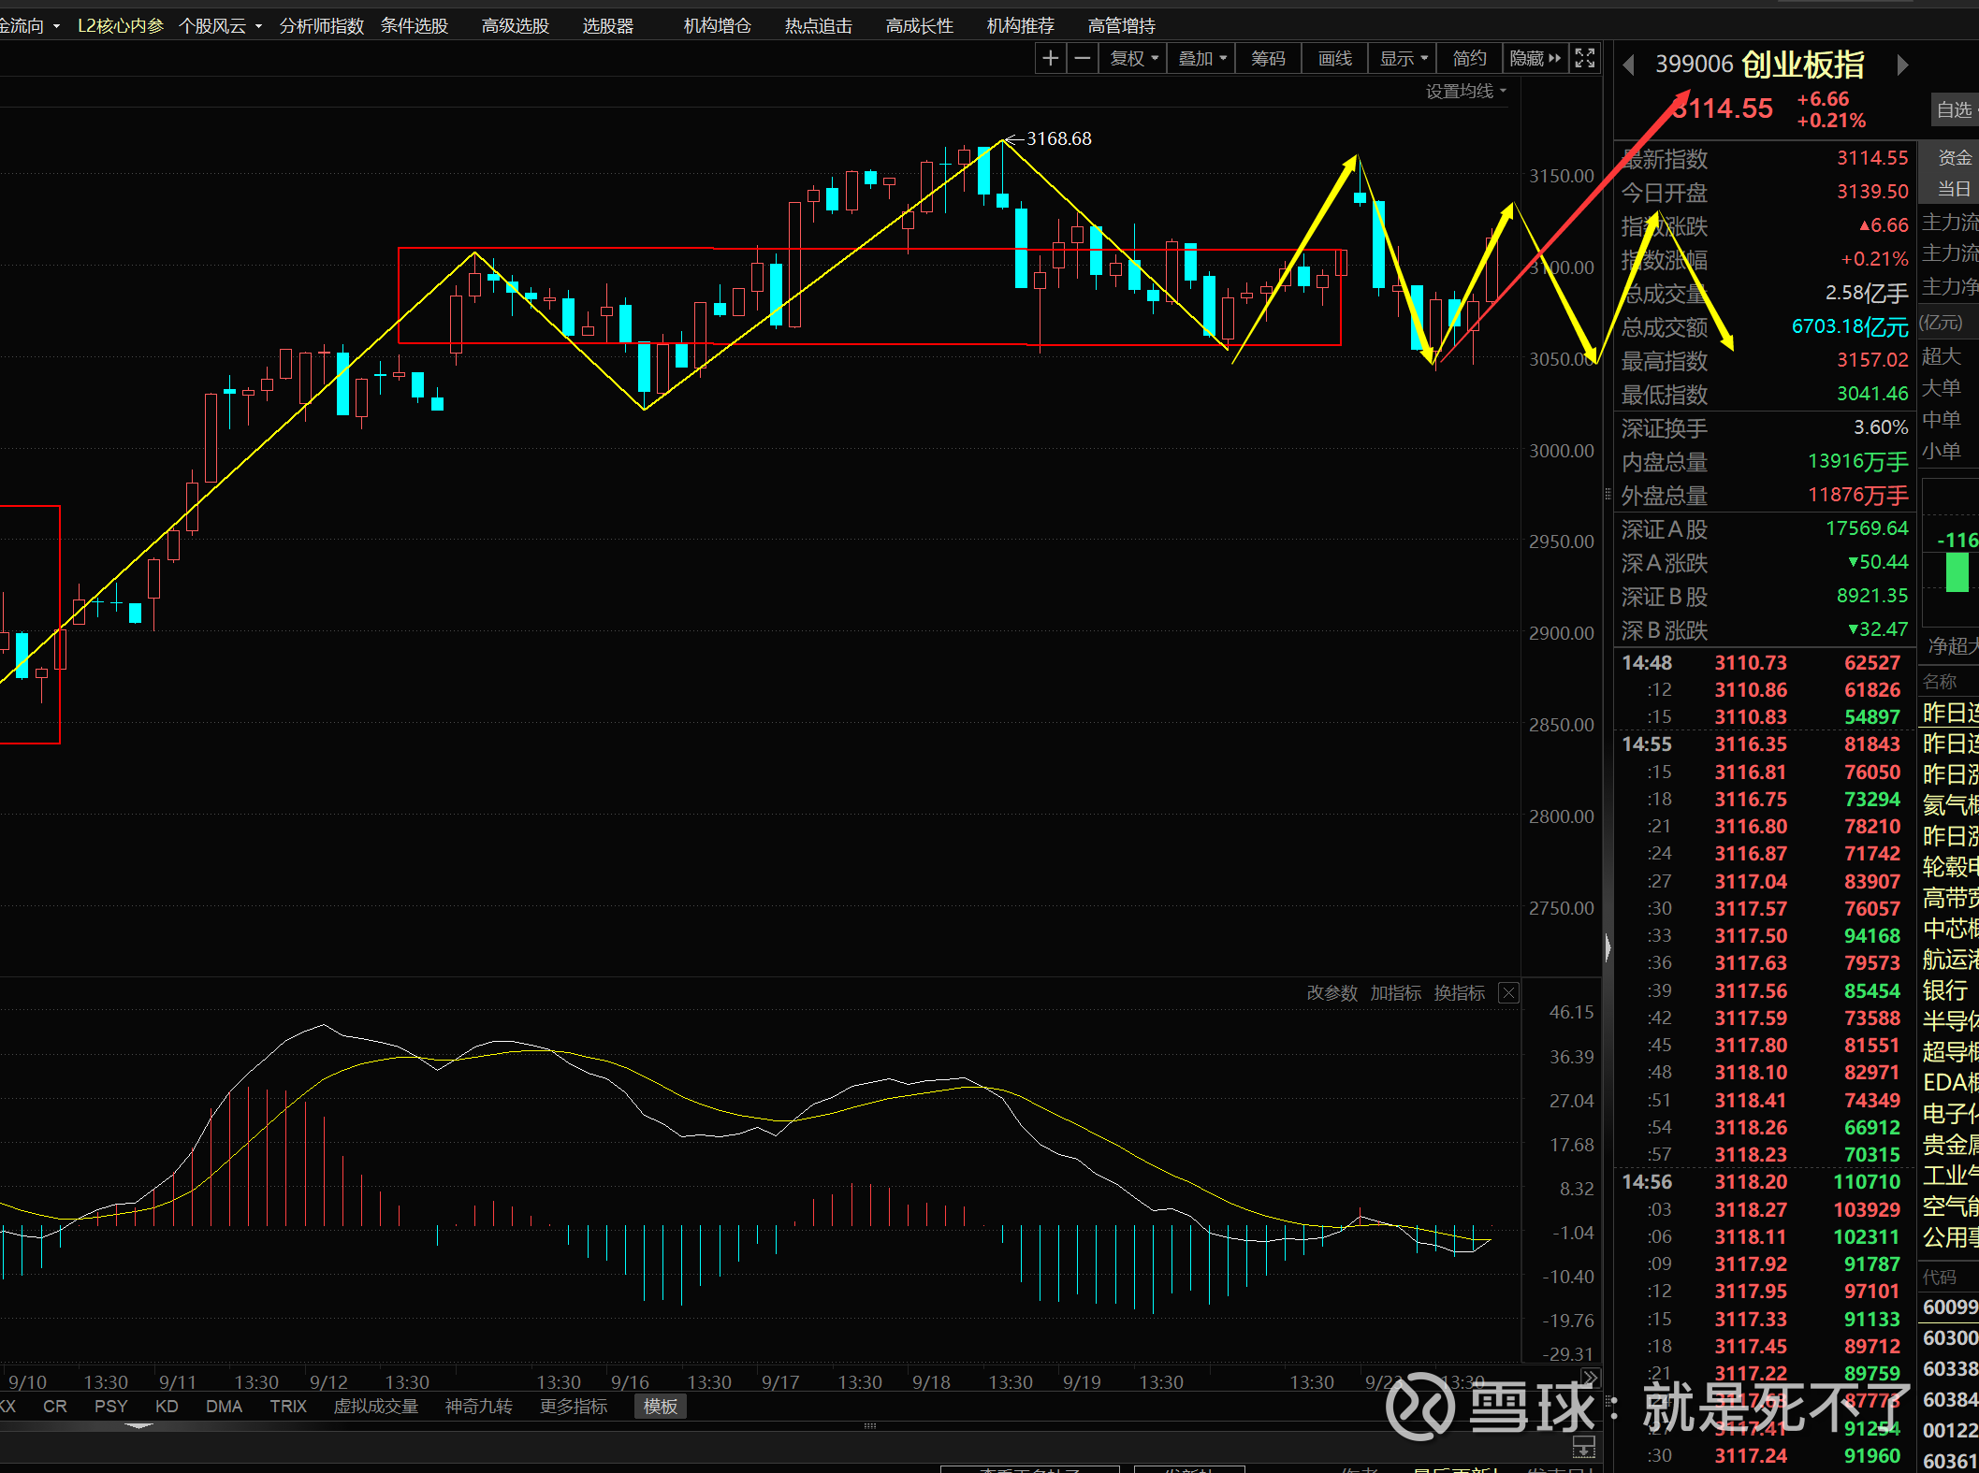This screenshot has width=1979, height=1473.
Task: Click the download panel icon at bottom
Action: click(x=1583, y=1447)
